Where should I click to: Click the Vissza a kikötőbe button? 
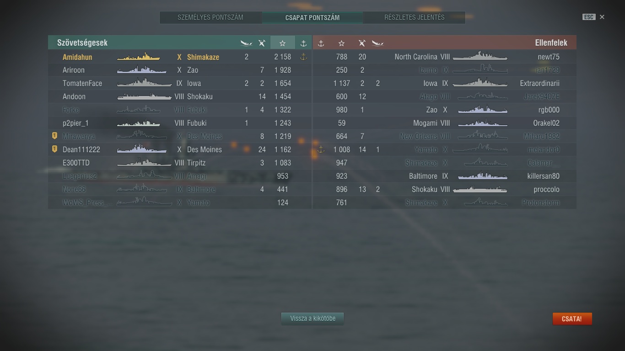pos(312,319)
